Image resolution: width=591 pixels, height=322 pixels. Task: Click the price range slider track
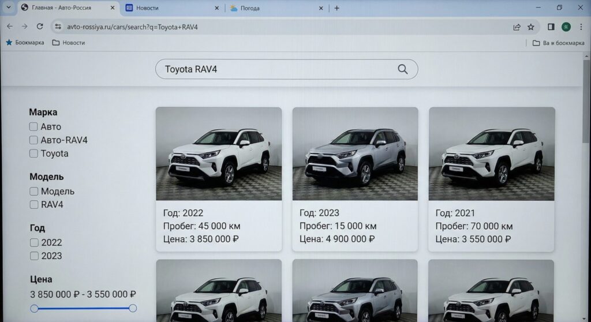83,308
